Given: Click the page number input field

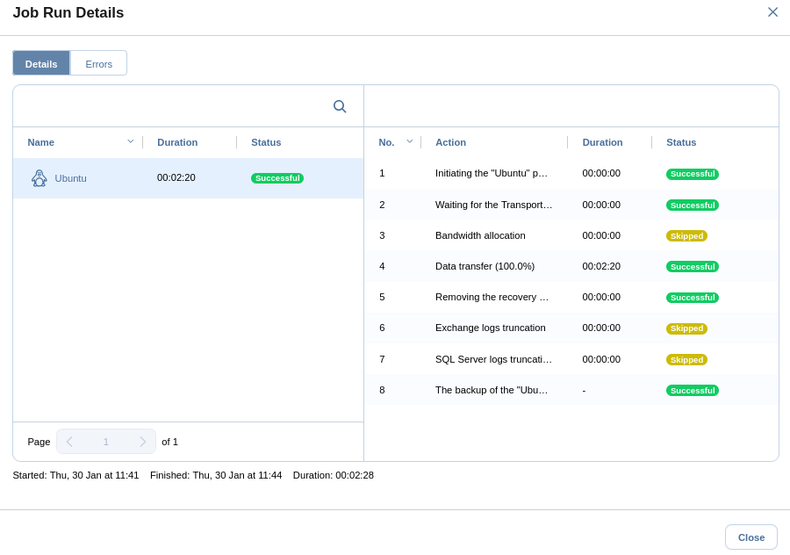Looking at the screenshot, I should click(x=106, y=442).
